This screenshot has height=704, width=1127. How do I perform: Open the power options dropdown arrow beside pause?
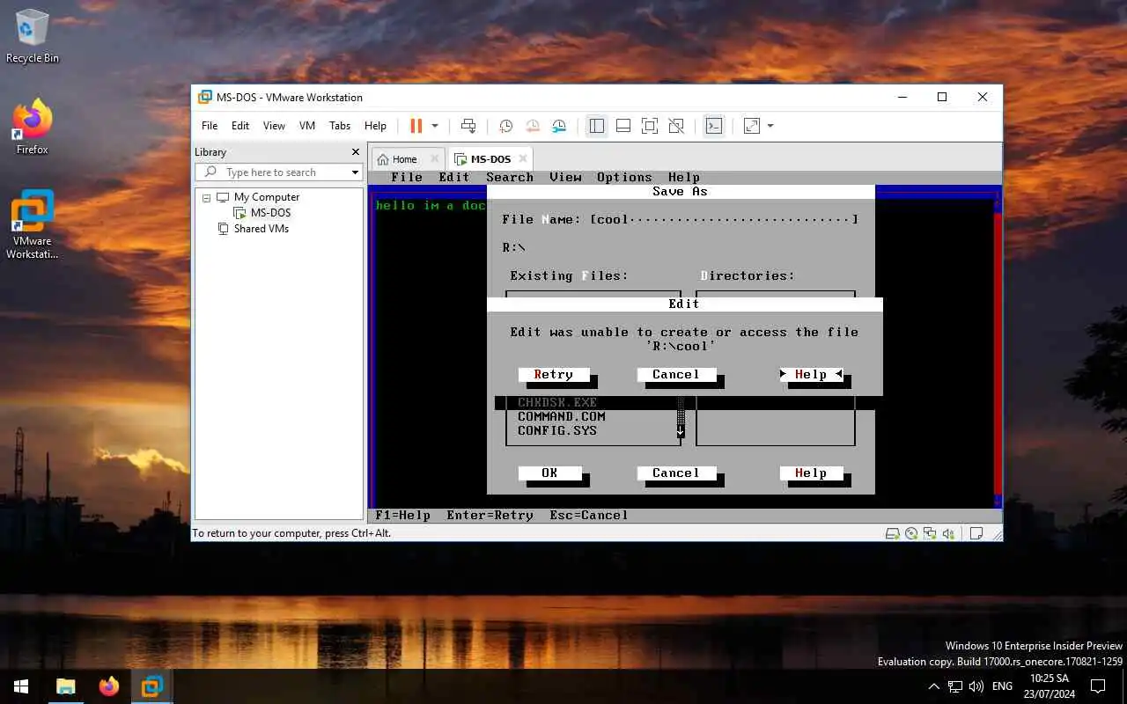pyautogui.click(x=435, y=126)
